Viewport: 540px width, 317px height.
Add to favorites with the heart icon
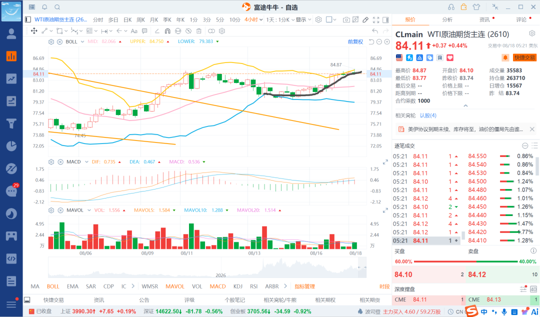(450, 57)
